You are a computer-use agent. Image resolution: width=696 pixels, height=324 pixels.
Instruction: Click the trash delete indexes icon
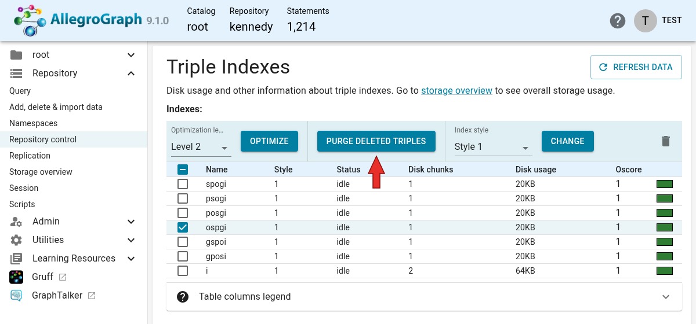click(666, 141)
